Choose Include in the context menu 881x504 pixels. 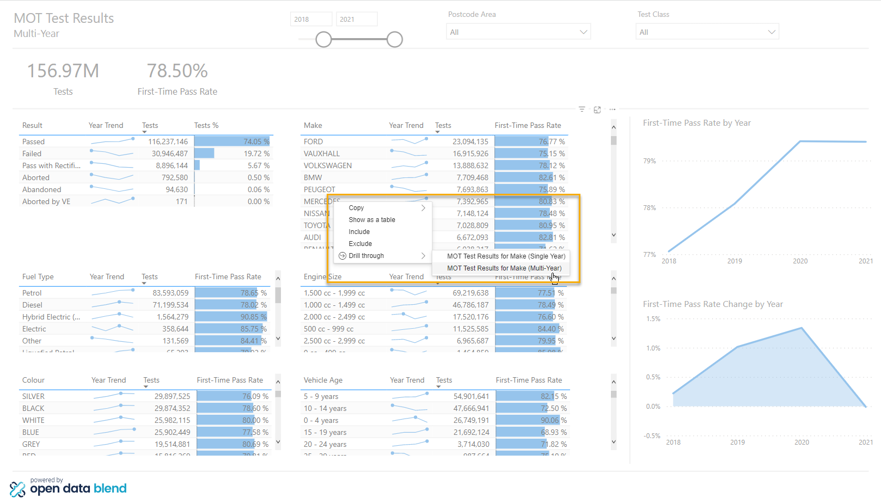click(x=382, y=232)
